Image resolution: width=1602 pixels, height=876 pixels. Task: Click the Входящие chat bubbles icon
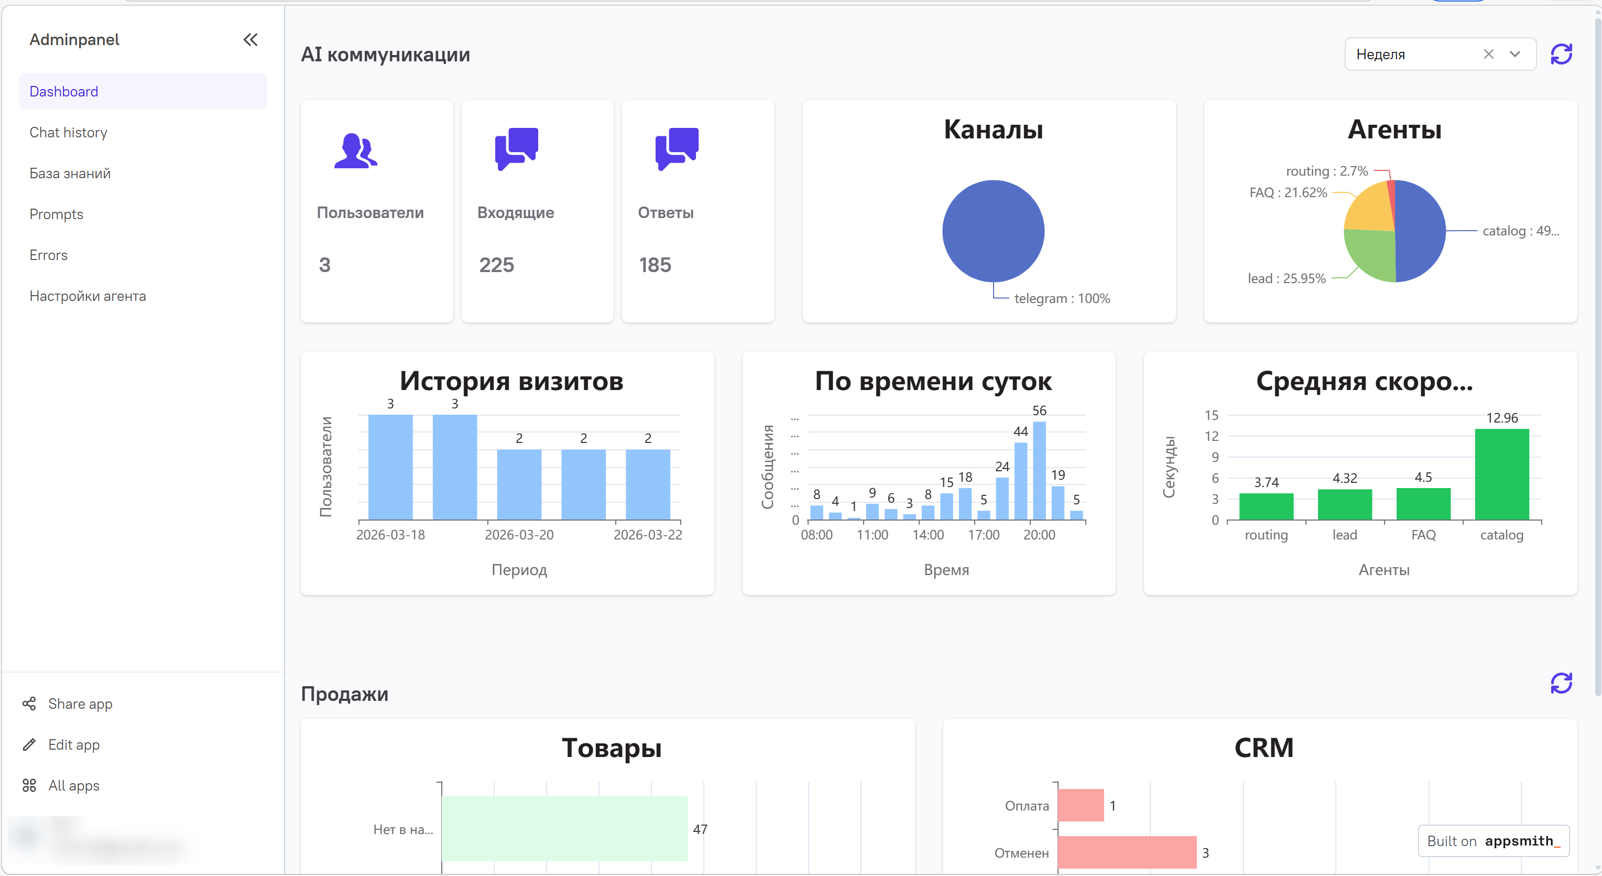(x=516, y=149)
